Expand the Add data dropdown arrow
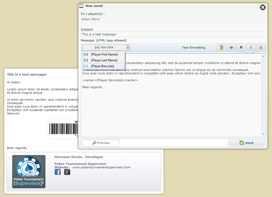The height and width of the screenshot is (197, 272). (x=128, y=48)
